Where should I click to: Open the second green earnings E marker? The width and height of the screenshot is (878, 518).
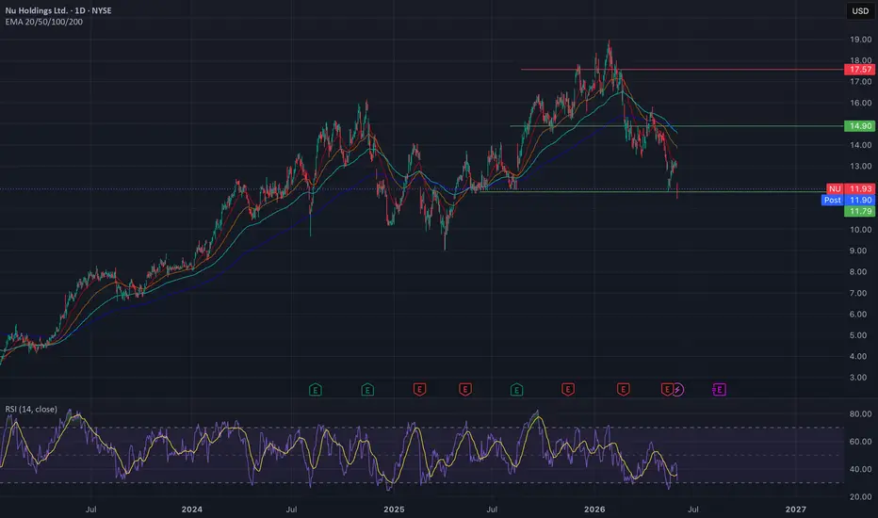(x=367, y=389)
